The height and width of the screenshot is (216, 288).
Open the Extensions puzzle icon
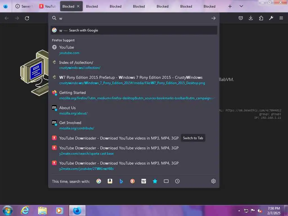261,18
